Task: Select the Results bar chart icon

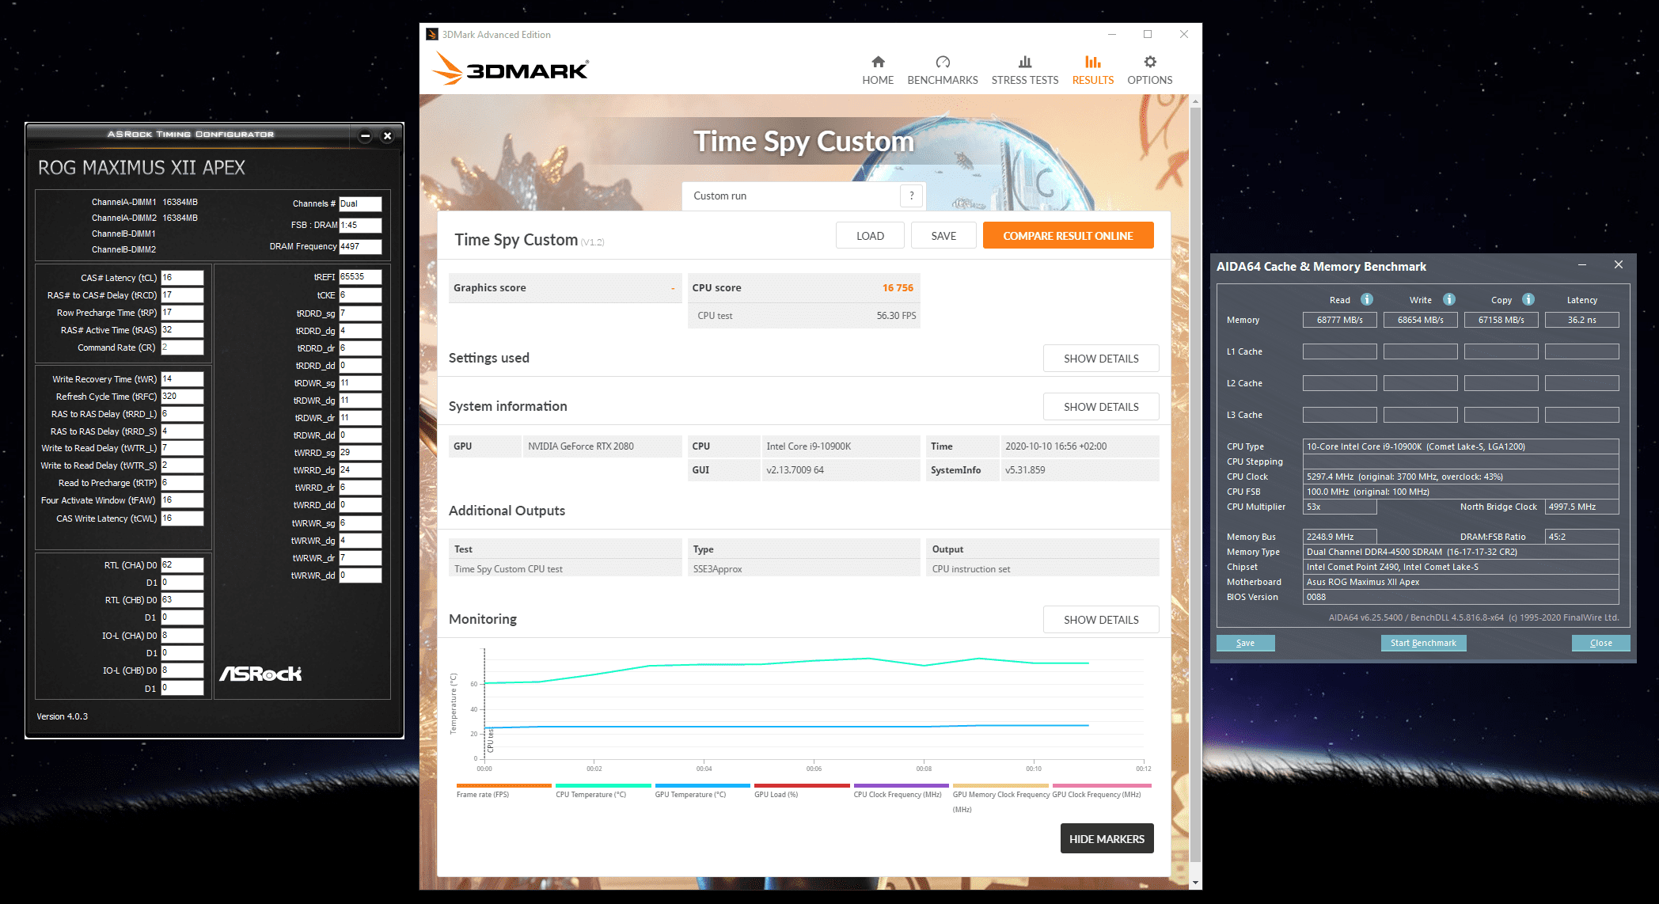Action: point(1092,62)
